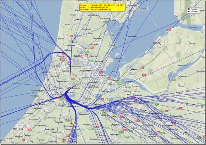Image resolution: width=206 pixels, height=145 pixels.
Task: Click the Haarlem city marker dot
Action: (x=61, y=69)
